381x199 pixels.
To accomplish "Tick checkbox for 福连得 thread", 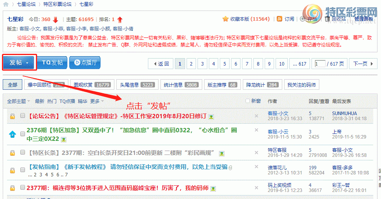I will pos(23,187).
